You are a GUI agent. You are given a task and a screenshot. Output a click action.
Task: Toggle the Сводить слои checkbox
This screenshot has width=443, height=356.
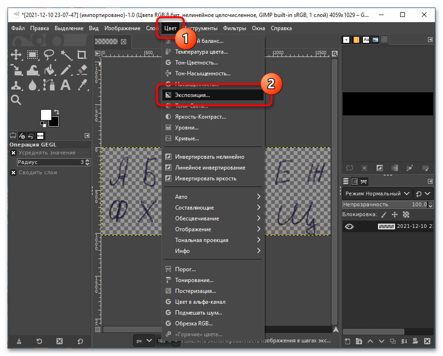[13, 173]
